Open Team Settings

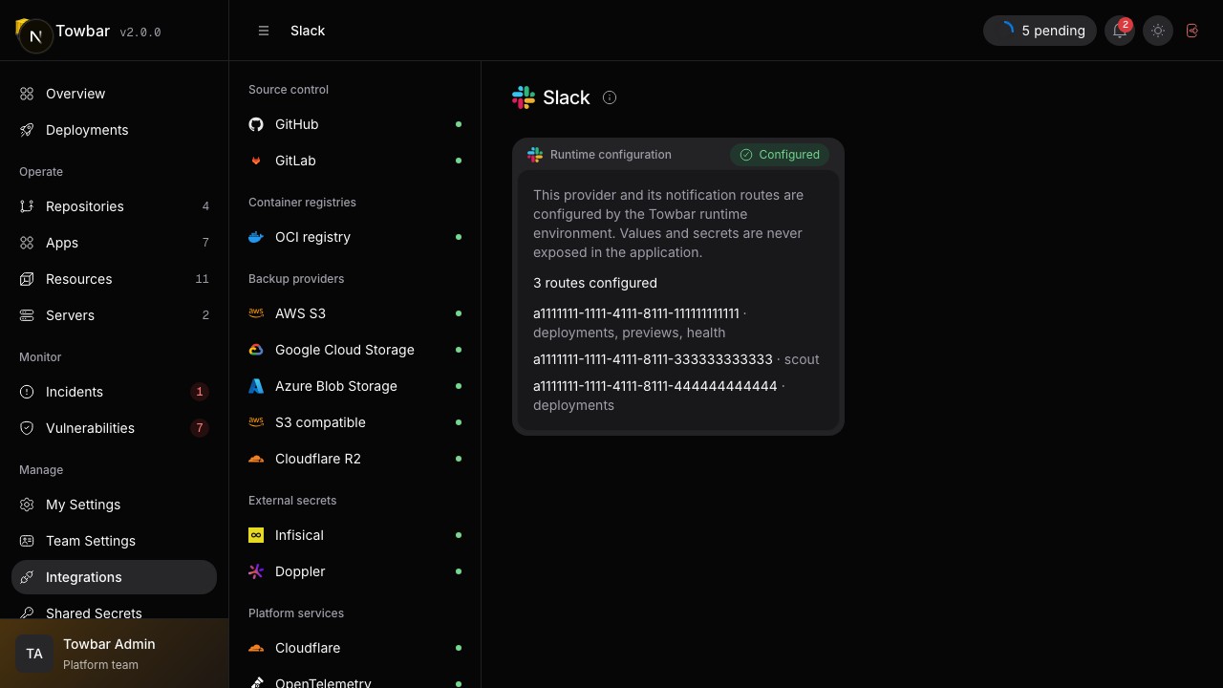click(114, 541)
